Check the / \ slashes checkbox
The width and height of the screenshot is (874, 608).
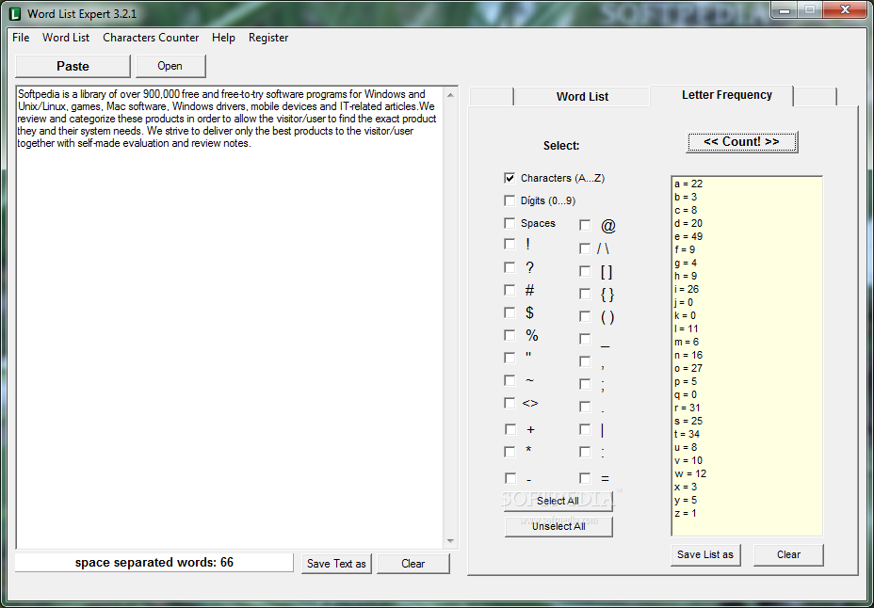[585, 248]
